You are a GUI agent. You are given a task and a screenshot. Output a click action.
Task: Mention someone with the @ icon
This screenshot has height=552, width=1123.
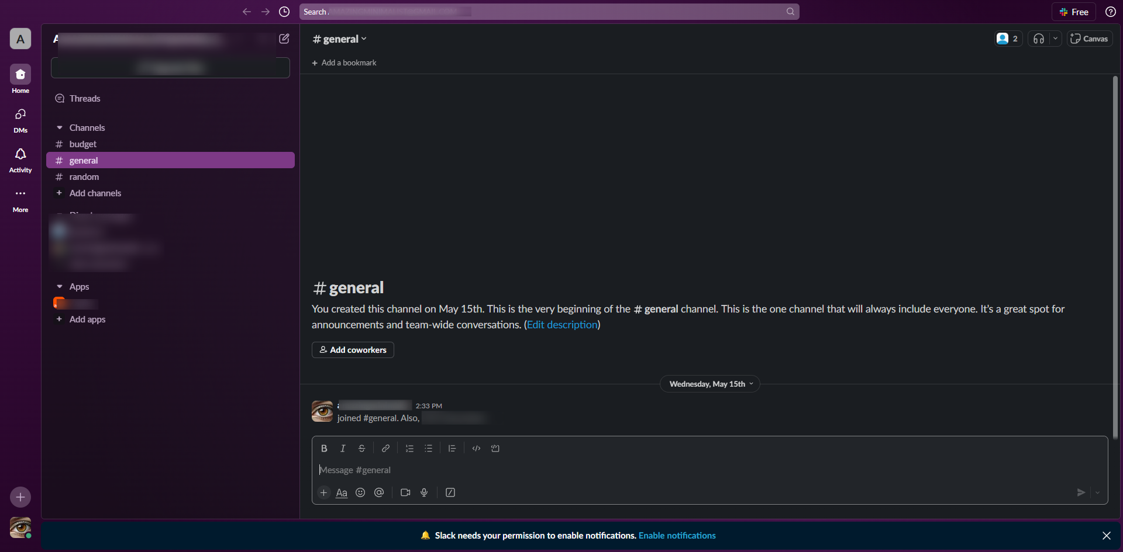[379, 492]
